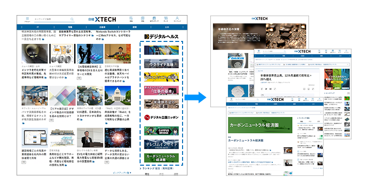Viewport: 370px width, 191px height.
Task: Open the truck wheel diagram article thumbnail
Action: coord(62,54)
